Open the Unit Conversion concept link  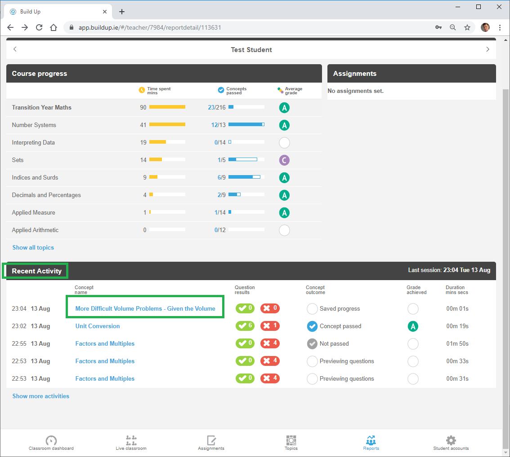click(x=98, y=326)
